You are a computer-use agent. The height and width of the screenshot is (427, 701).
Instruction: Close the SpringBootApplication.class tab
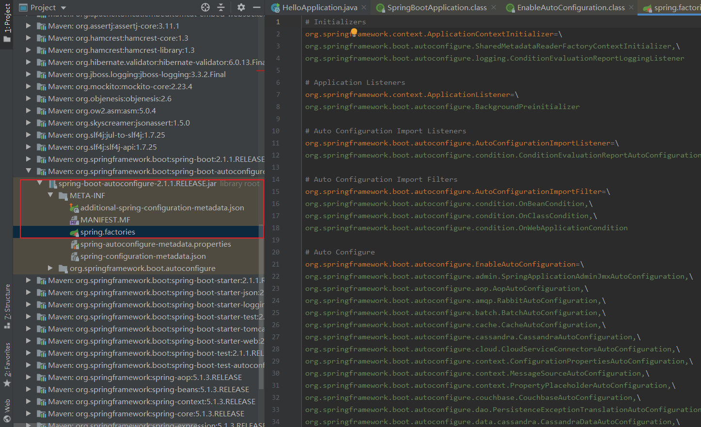494,7
